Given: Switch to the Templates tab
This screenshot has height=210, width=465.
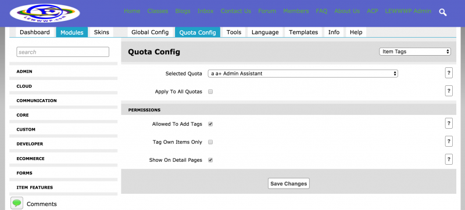Looking at the screenshot, I should (x=303, y=32).
